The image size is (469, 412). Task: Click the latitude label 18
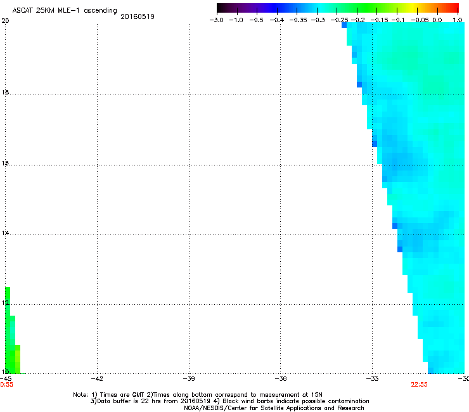[5, 92]
